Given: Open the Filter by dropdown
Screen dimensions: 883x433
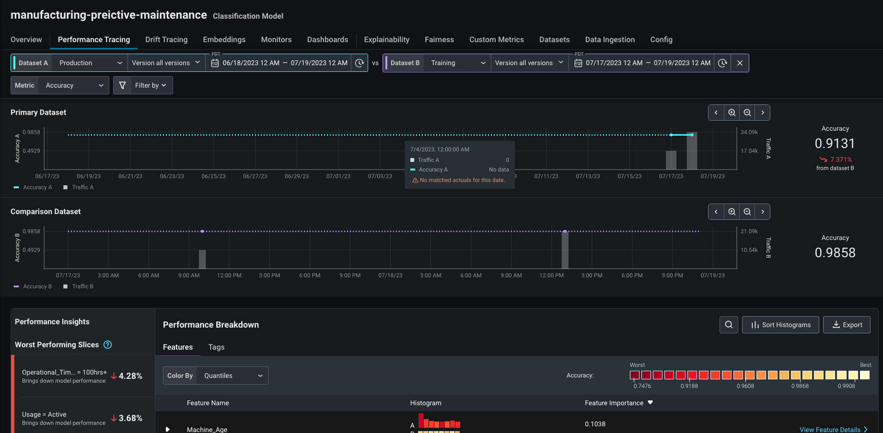Looking at the screenshot, I should click(151, 85).
